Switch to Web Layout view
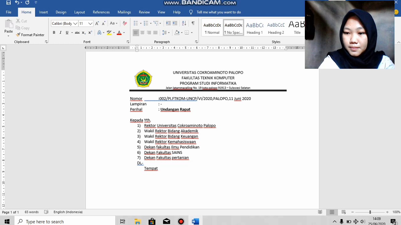This screenshot has width=401, height=225. click(x=344, y=212)
